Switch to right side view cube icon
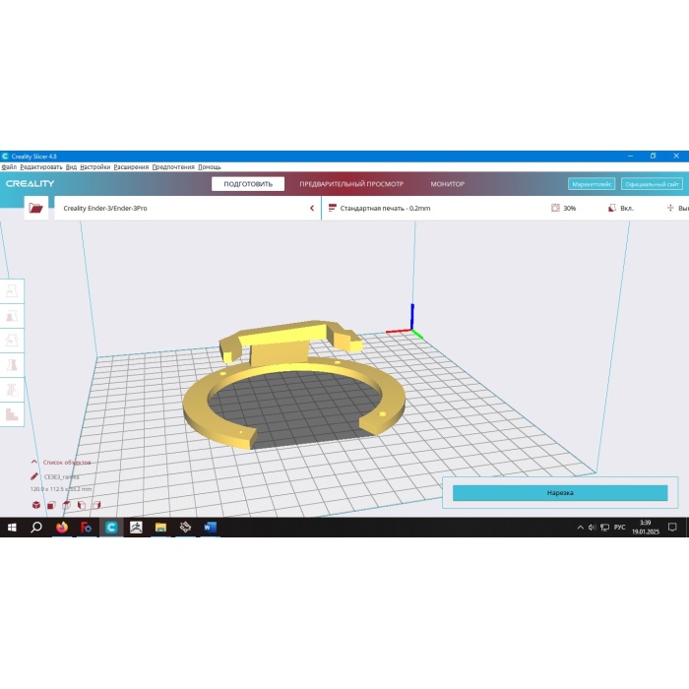The image size is (689, 689). 96,505
